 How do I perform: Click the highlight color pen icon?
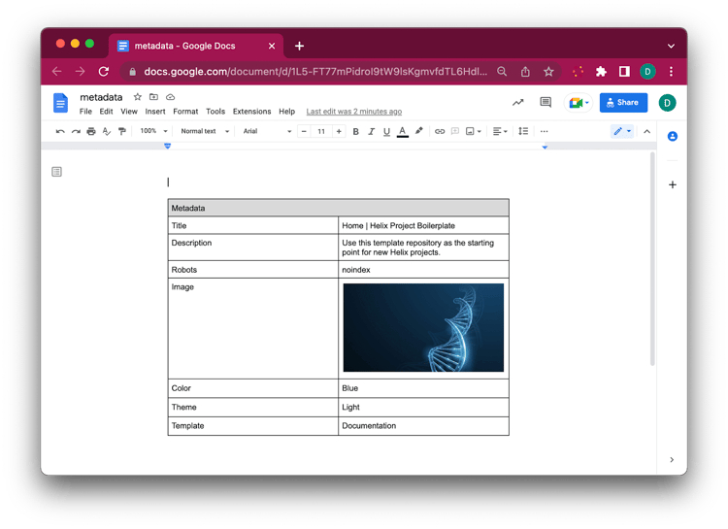click(419, 131)
